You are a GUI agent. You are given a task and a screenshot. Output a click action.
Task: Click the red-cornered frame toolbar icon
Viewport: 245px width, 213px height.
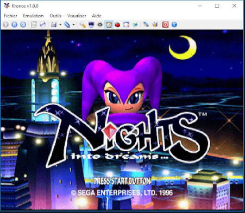point(126,24)
